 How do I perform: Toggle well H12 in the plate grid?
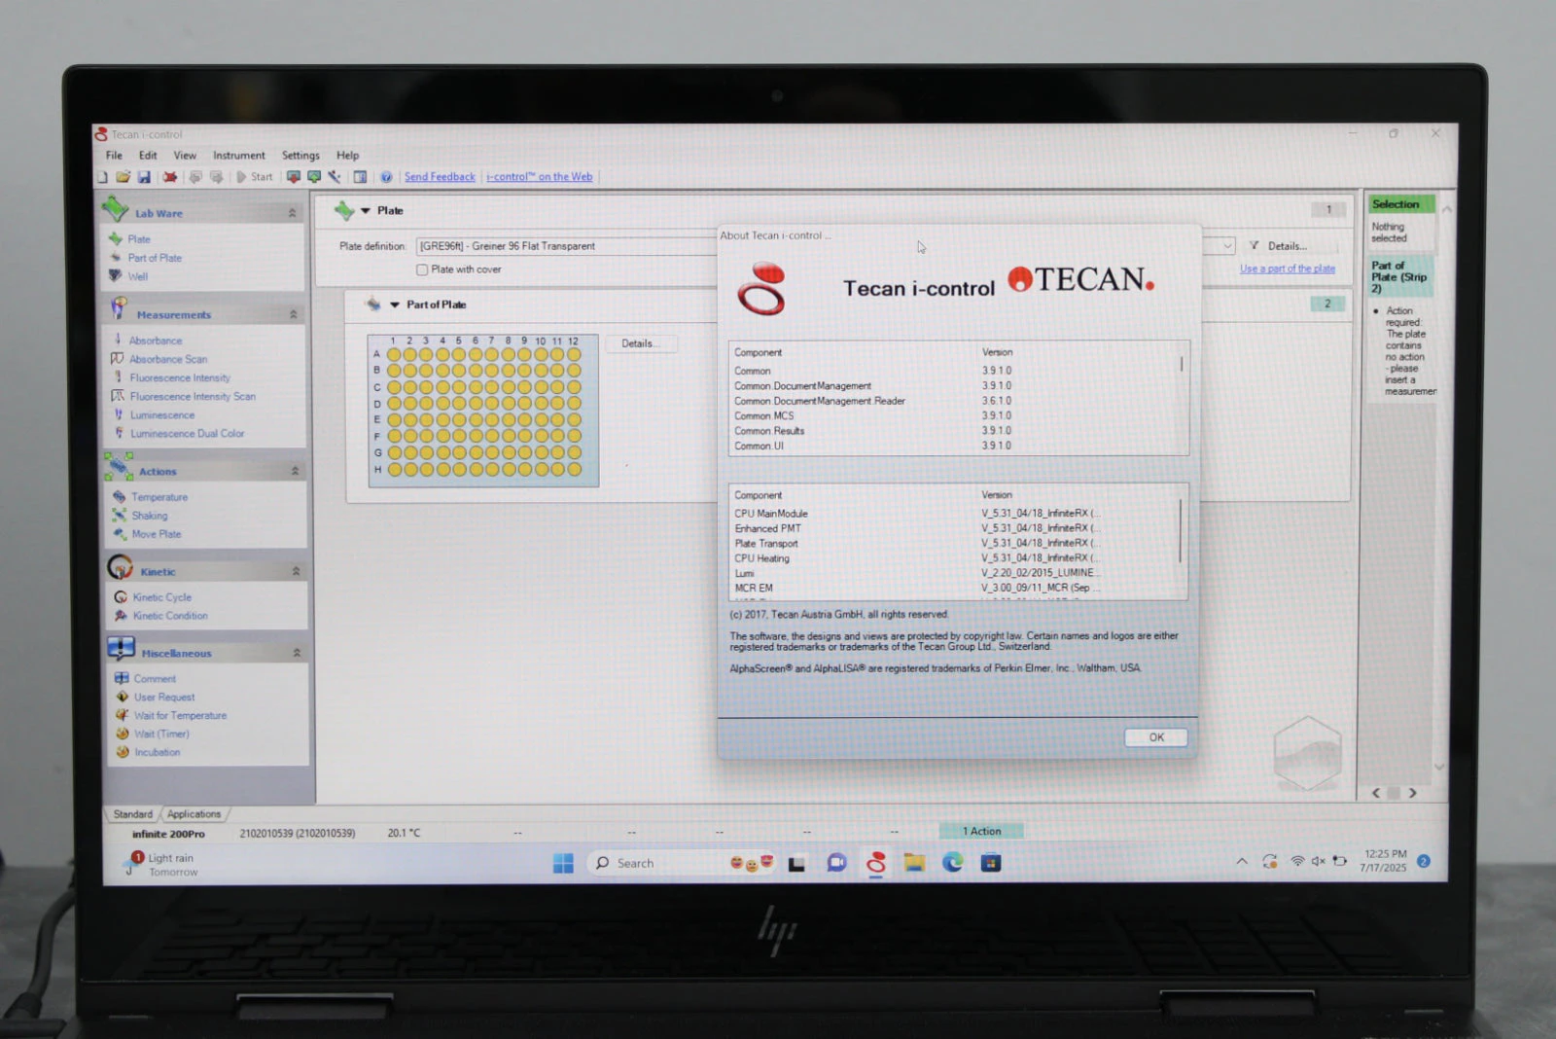pos(574,469)
